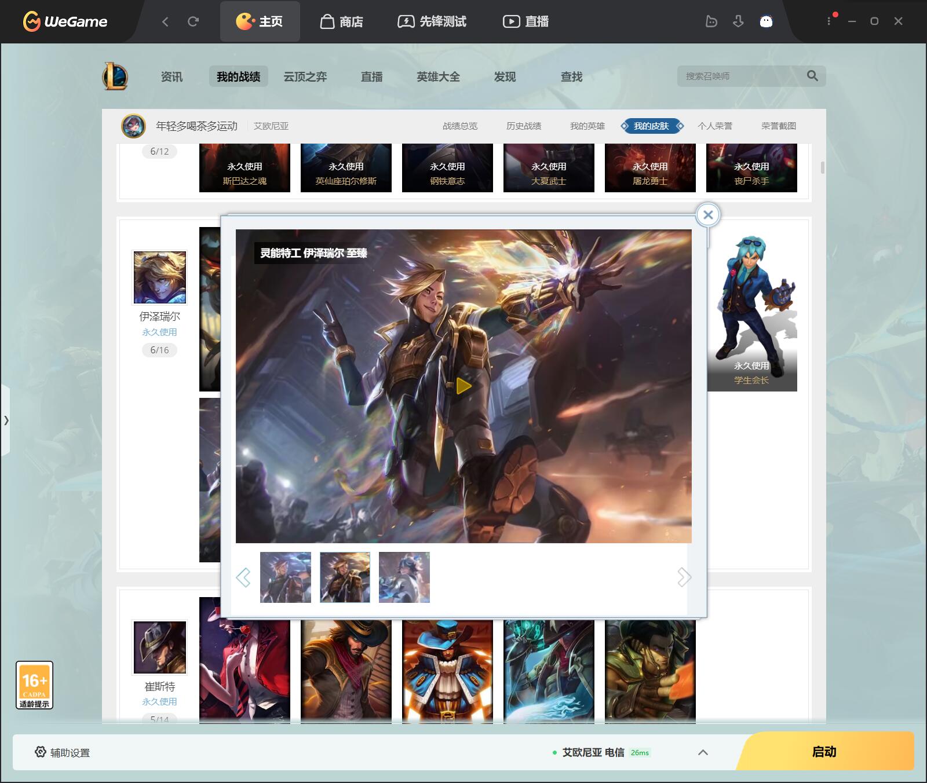Screen dimensions: 927x783
Task: Open 云顶之弈 section
Action: click(305, 76)
